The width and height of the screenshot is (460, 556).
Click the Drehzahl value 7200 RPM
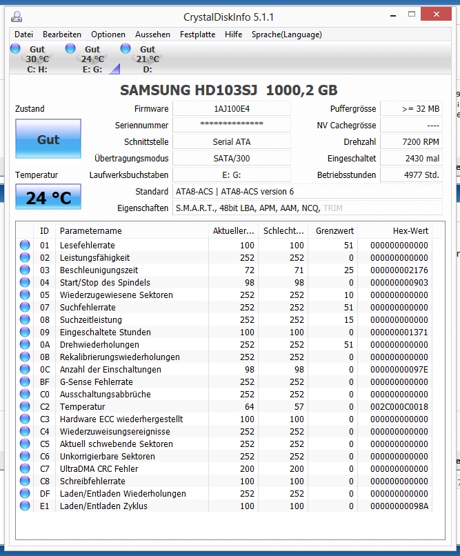[x=411, y=141]
